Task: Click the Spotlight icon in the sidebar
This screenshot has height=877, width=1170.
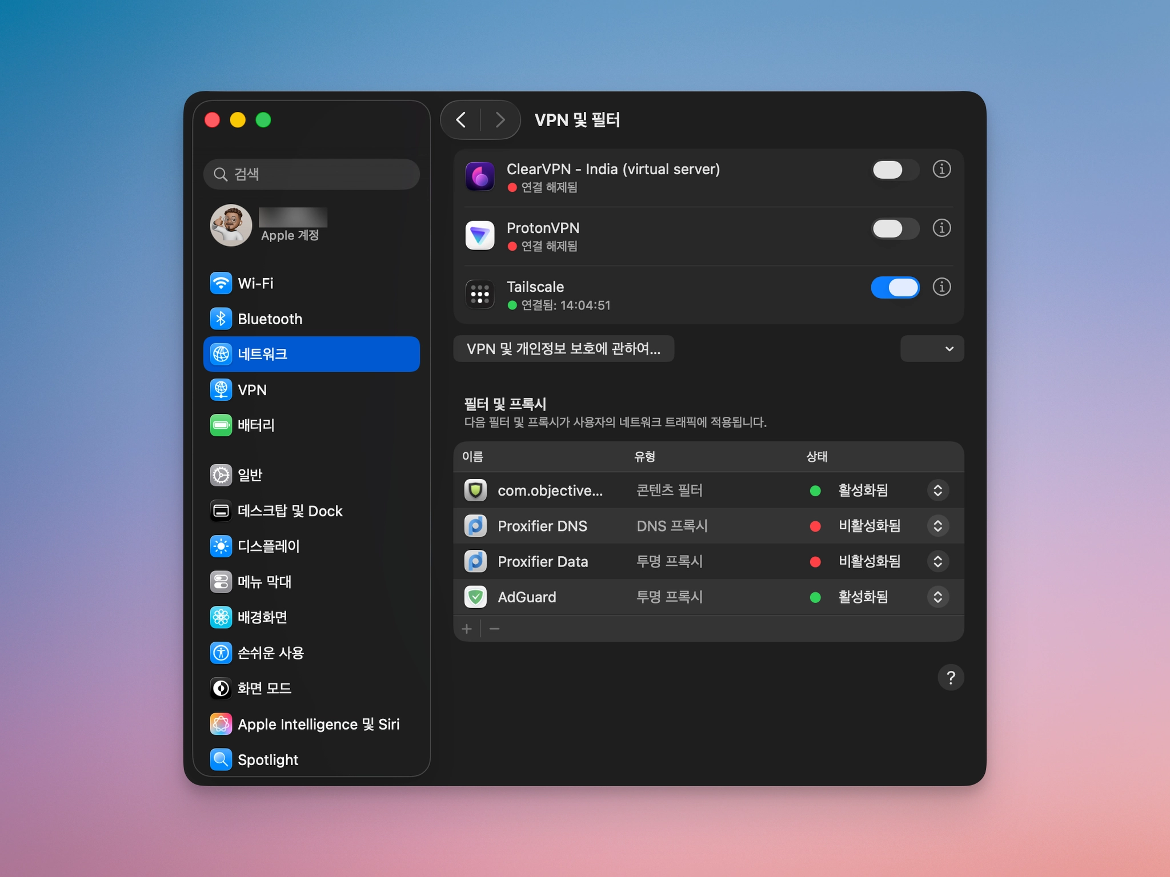Action: tap(221, 759)
